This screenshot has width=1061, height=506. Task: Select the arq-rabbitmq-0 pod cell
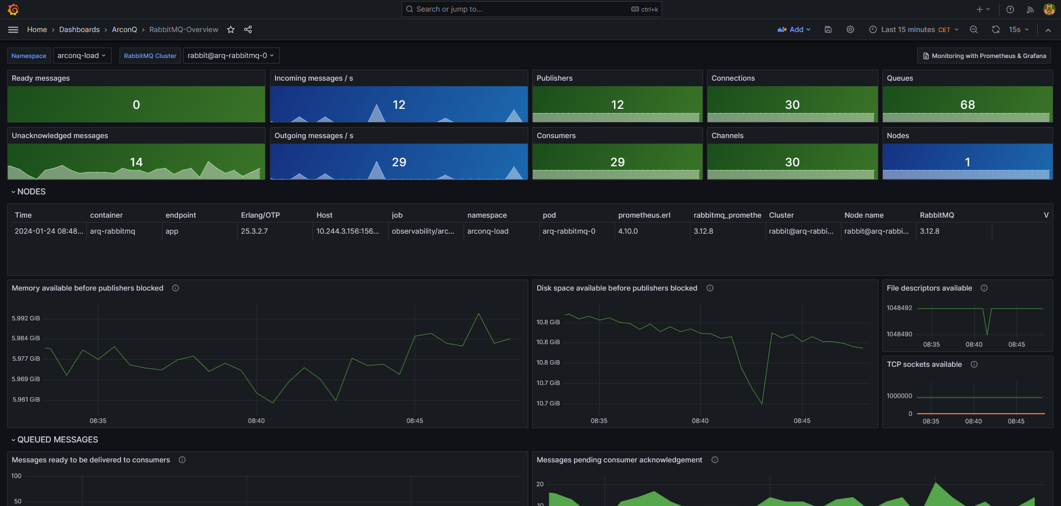576,231
